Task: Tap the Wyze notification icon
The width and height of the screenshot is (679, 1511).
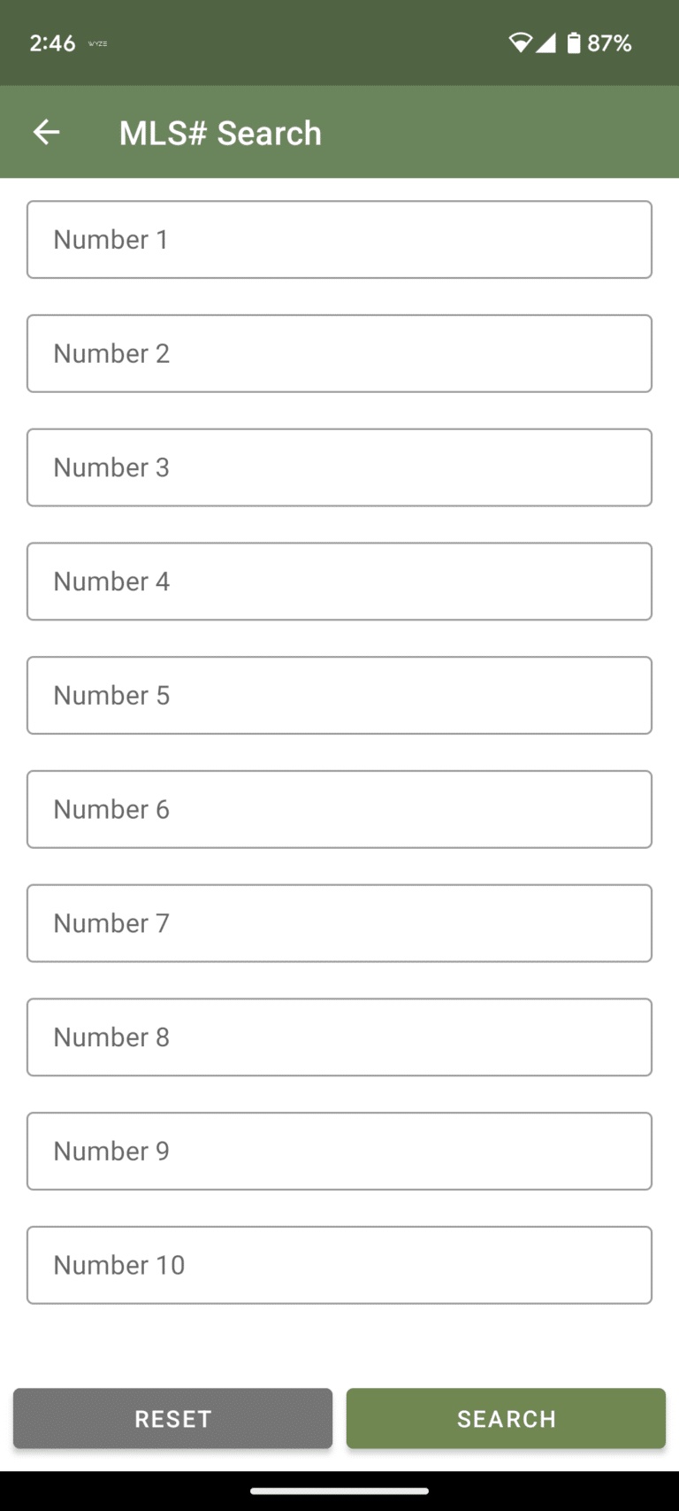Action: point(98,43)
